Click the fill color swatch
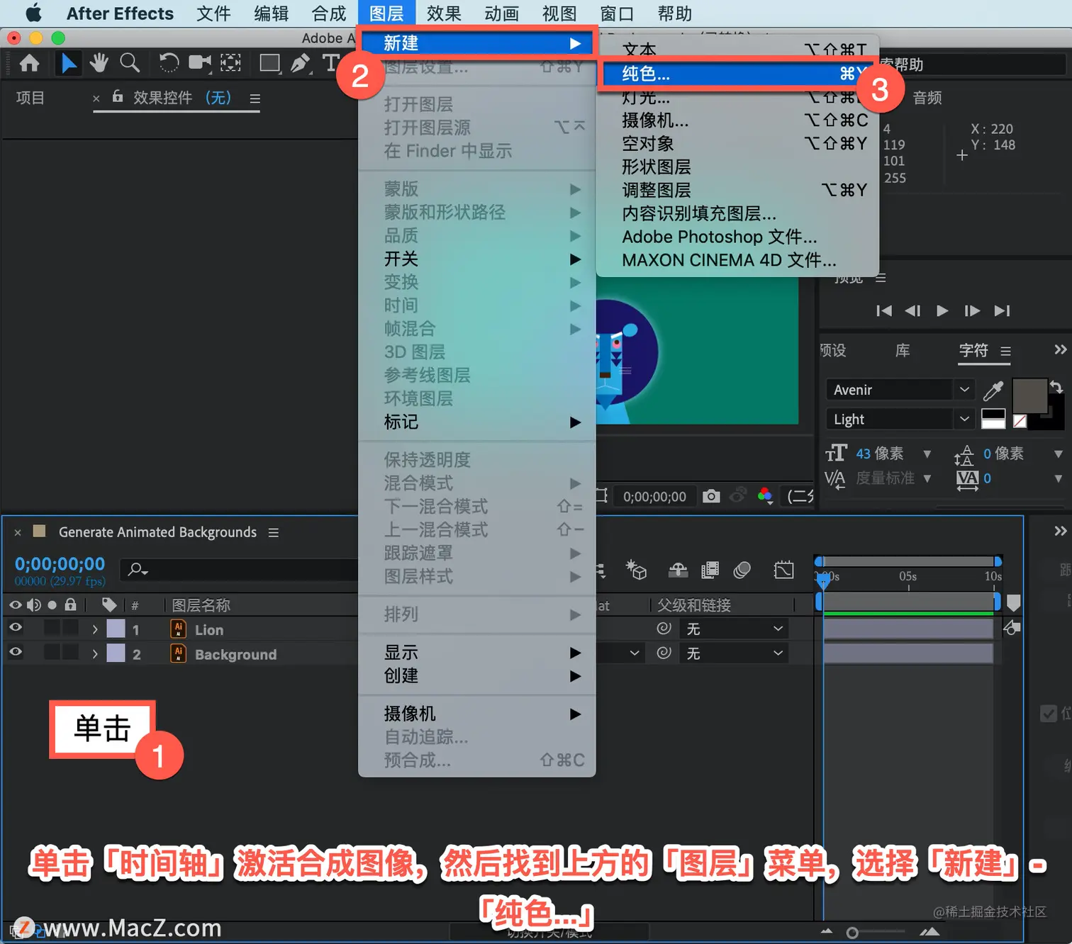 pyautogui.click(x=1029, y=395)
